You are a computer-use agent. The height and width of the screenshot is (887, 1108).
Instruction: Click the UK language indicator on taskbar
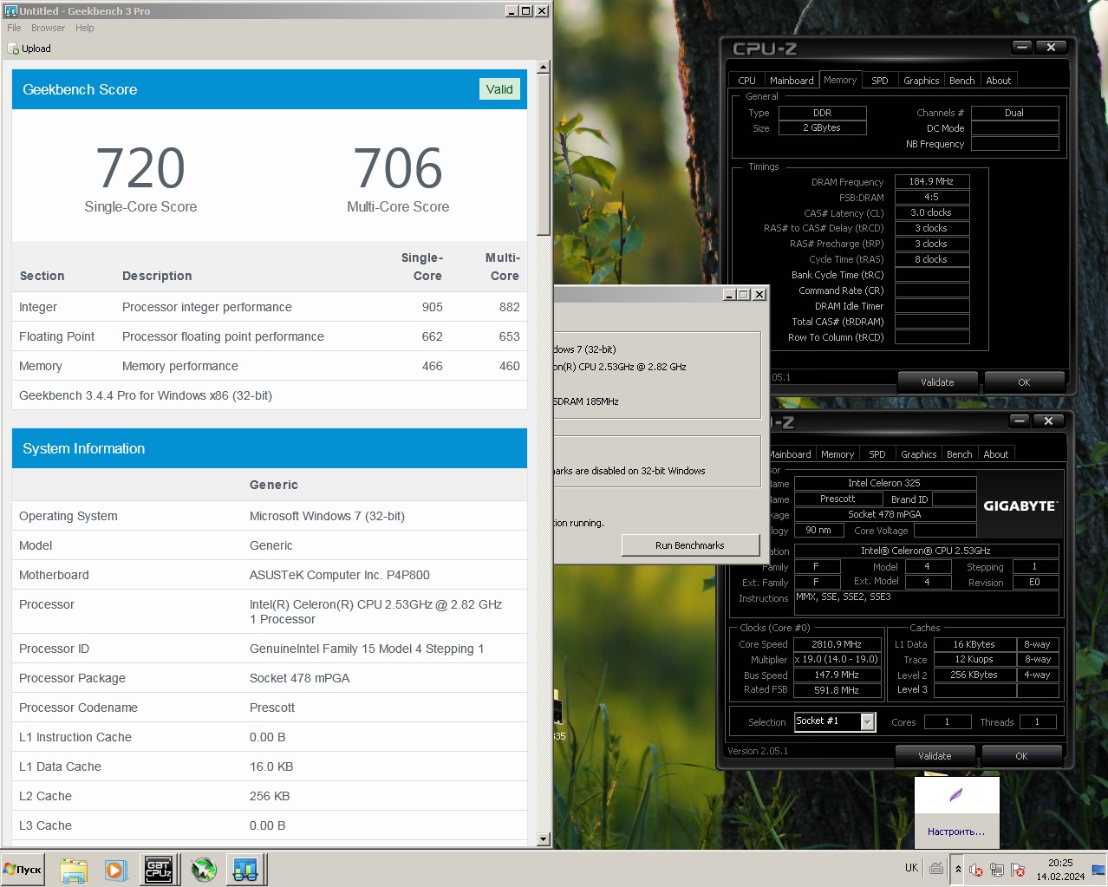click(x=911, y=868)
